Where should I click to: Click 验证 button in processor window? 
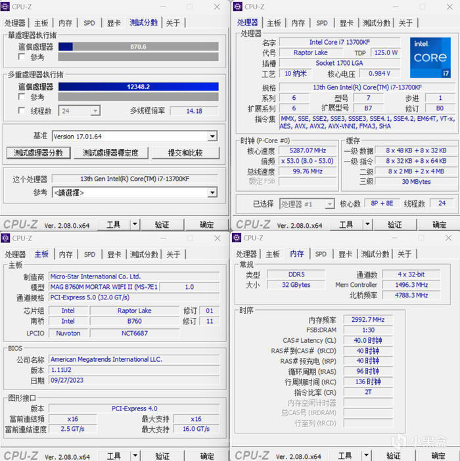tap(394, 225)
